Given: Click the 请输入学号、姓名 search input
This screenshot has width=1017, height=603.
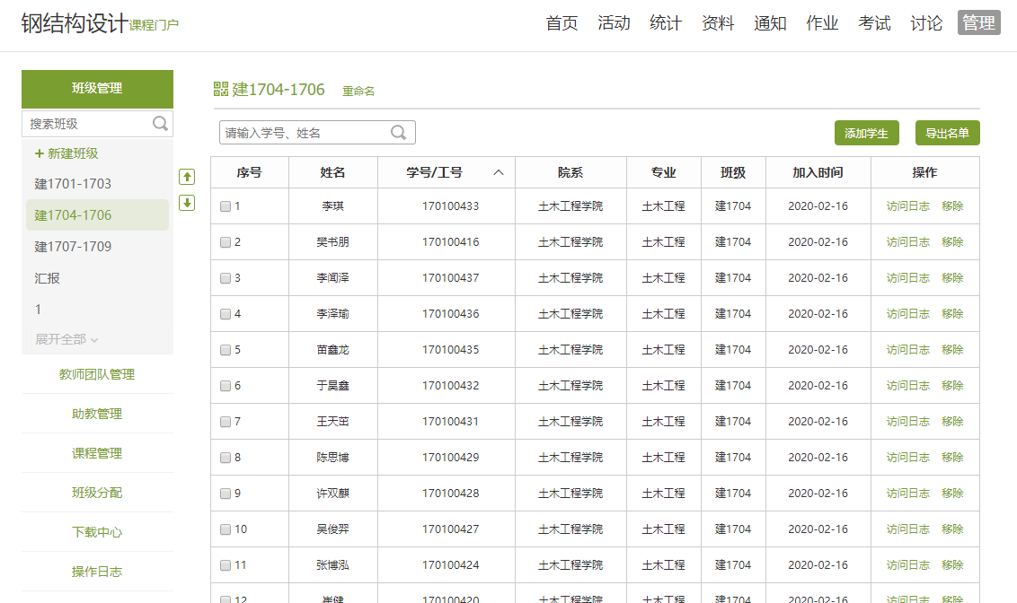Looking at the screenshot, I should (x=305, y=133).
